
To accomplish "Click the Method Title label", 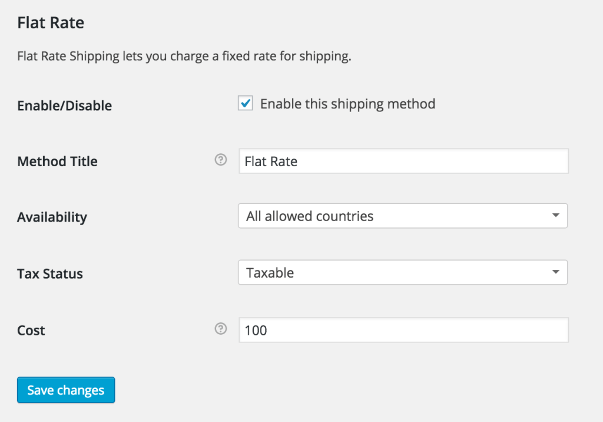I will pyautogui.click(x=57, y=161).
